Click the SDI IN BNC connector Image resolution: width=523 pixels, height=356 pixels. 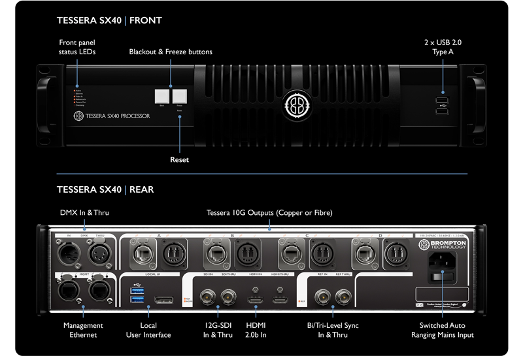tap(208, 297)
